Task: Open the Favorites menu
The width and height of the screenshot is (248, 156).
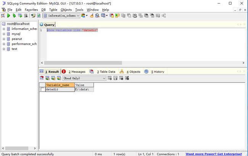Action: click(31, 10)
